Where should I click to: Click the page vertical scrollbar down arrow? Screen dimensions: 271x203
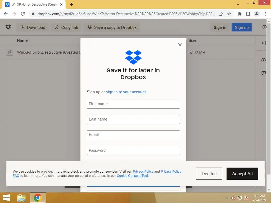point(269,190)
